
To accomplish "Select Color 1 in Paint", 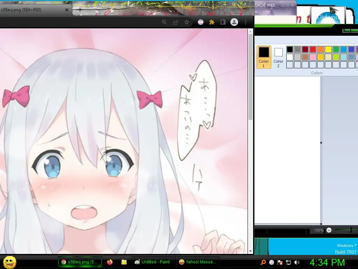I will (264, 57).
